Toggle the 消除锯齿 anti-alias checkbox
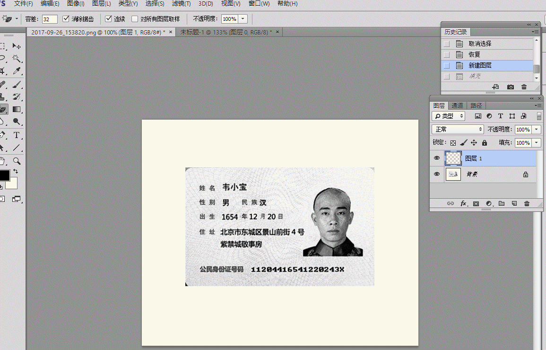546x350 pixels. (66, 19)
